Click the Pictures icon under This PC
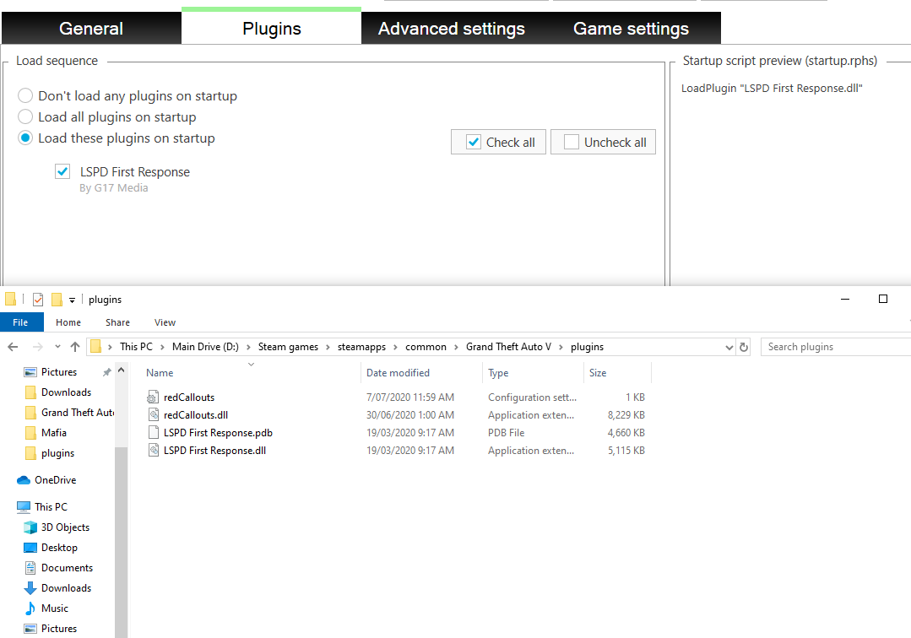The height and width of the screenshot is (638, 911). (x=30, y=629)
